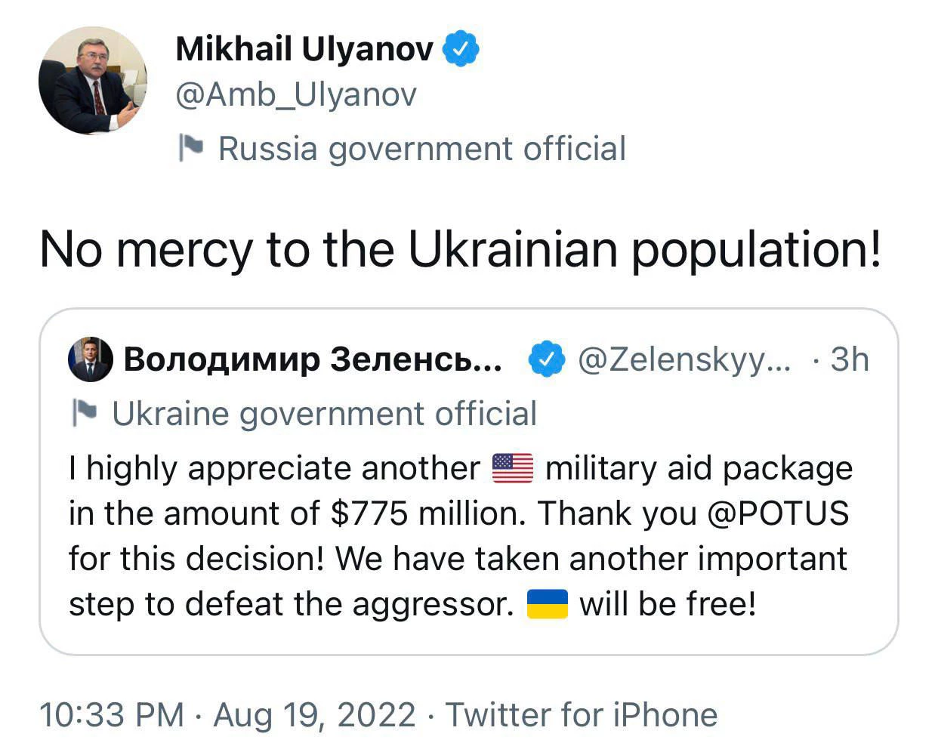Open the Ukraine government official label
The width and height of the screenshot is (938, 743).
point(325,414)
